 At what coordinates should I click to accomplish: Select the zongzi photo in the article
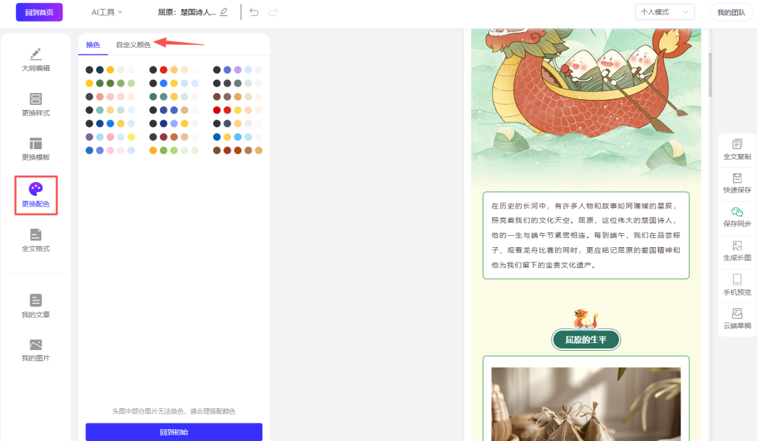[585, 404]
